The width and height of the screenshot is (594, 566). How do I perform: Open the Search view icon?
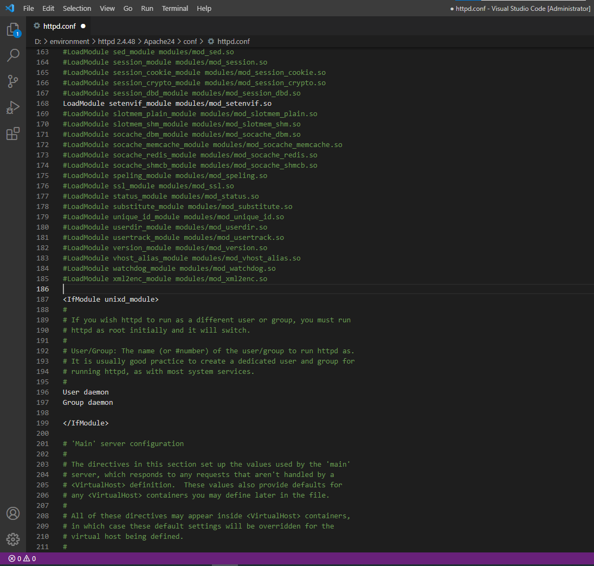pyautogui.click(x=13, y=55)
